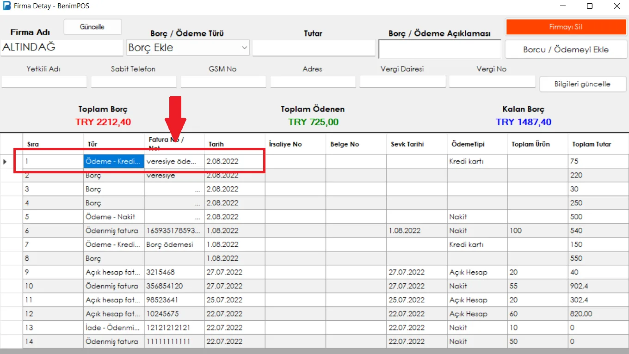Click the Toplam Ürün column header
This screenshot has height=354, width=629.
coord(538,144)
